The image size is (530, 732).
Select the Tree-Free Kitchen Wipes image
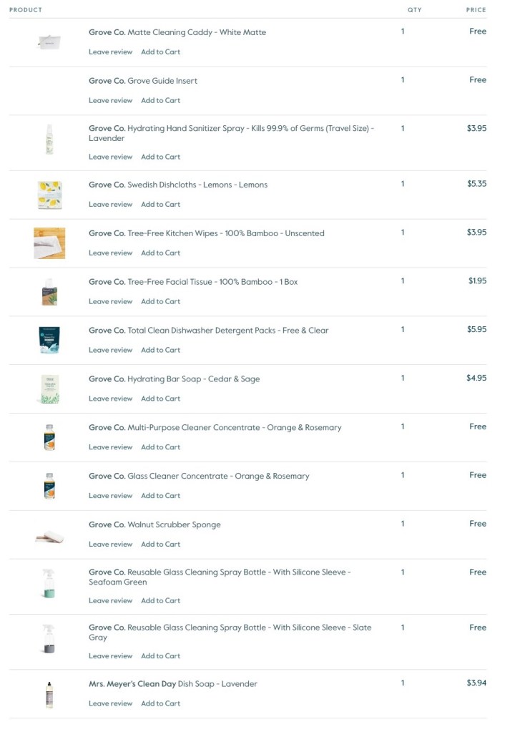(x=49, y=243)
